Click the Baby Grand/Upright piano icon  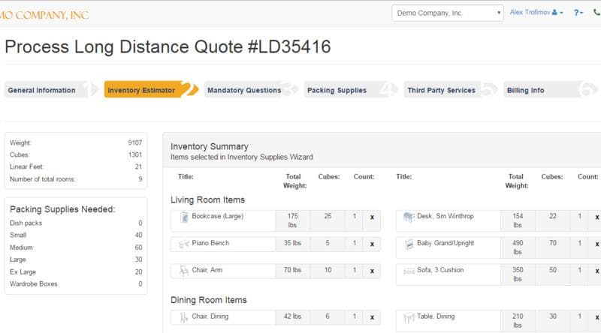click(x=409, y=244)
